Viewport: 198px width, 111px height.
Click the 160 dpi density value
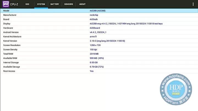click(x=94, y=49)
